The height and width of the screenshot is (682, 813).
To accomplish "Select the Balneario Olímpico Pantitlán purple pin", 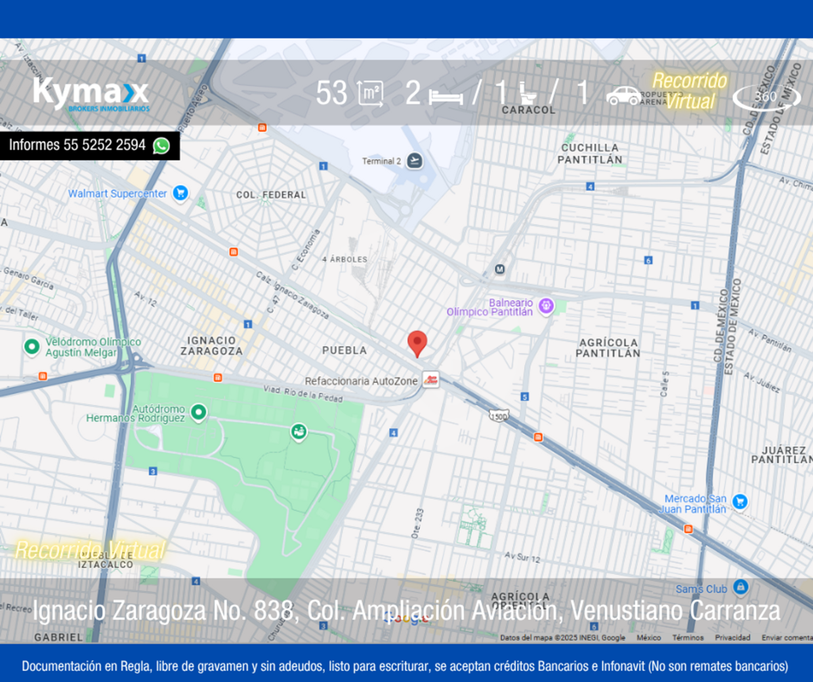I will pyautogui.click(x=547, y=306).
